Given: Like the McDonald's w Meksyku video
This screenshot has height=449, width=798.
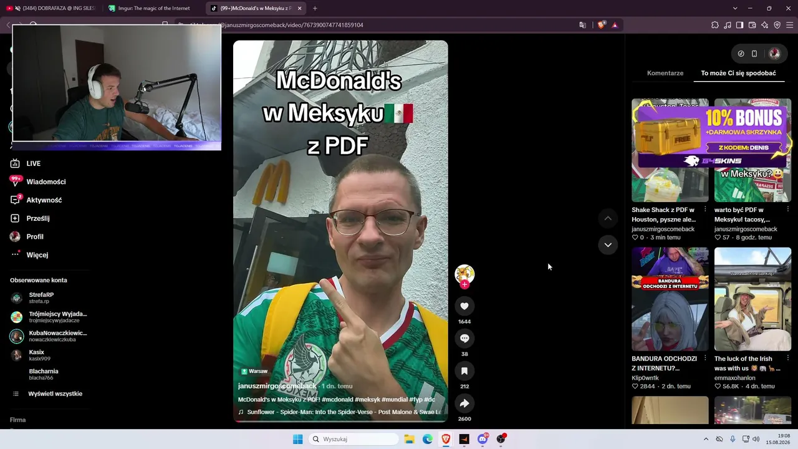Looking at the screenshot, I should tap(464, 306).
